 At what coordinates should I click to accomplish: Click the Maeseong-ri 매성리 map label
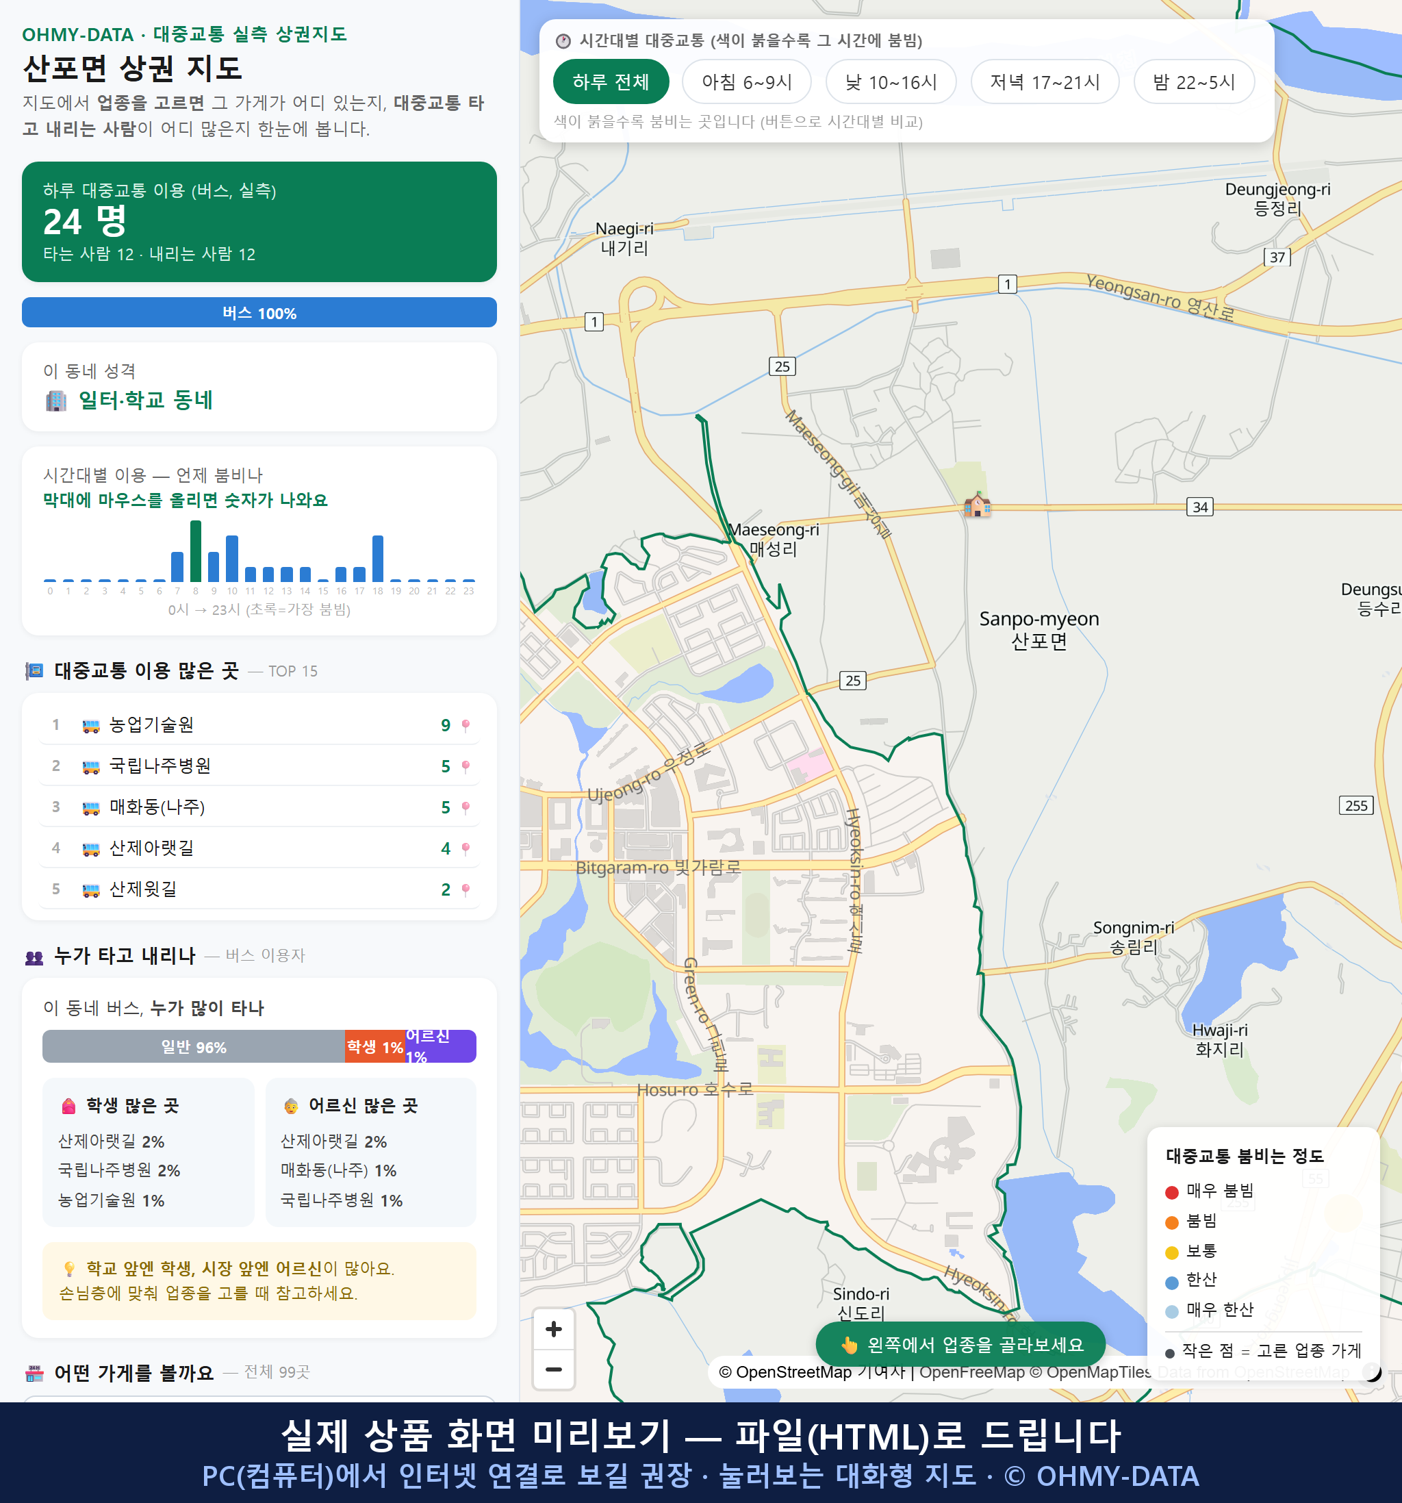pyautogui.click(x=773, y=539)
